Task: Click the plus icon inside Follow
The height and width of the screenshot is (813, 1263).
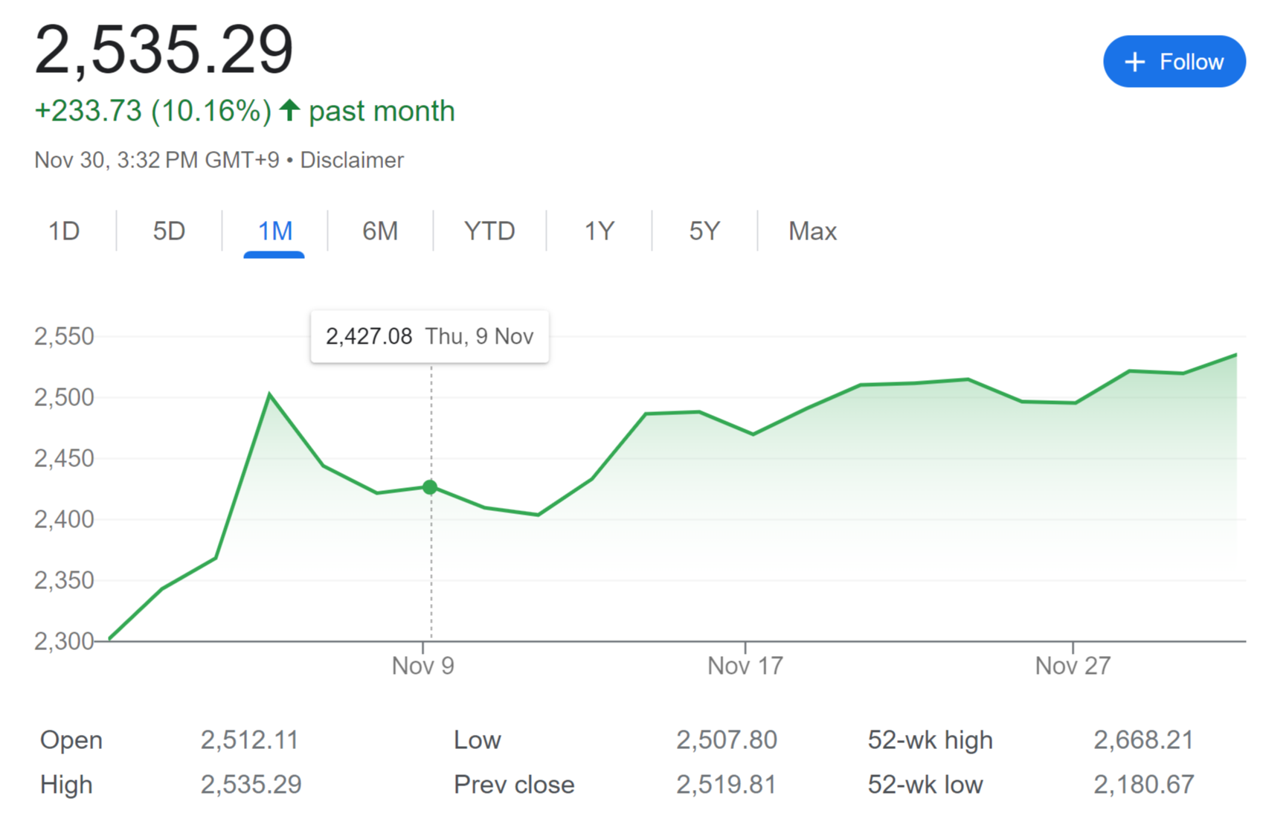Action: point(1134,62)
